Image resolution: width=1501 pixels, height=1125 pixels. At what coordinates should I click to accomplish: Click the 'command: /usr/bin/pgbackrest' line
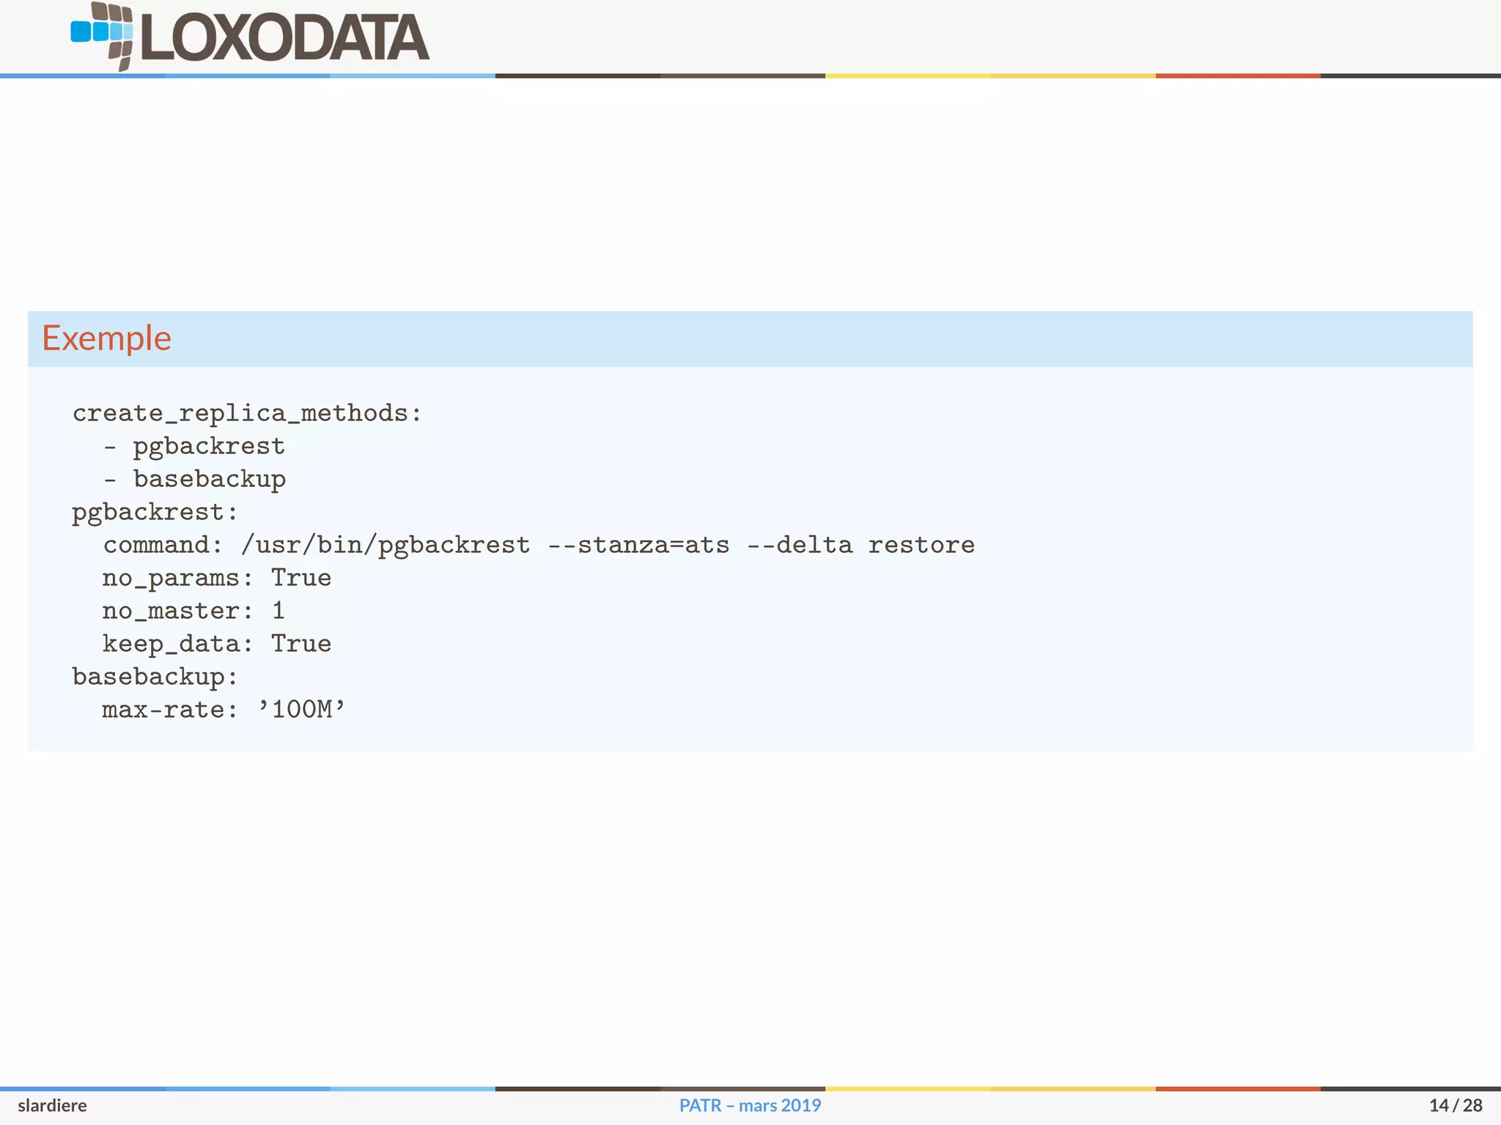539,545
